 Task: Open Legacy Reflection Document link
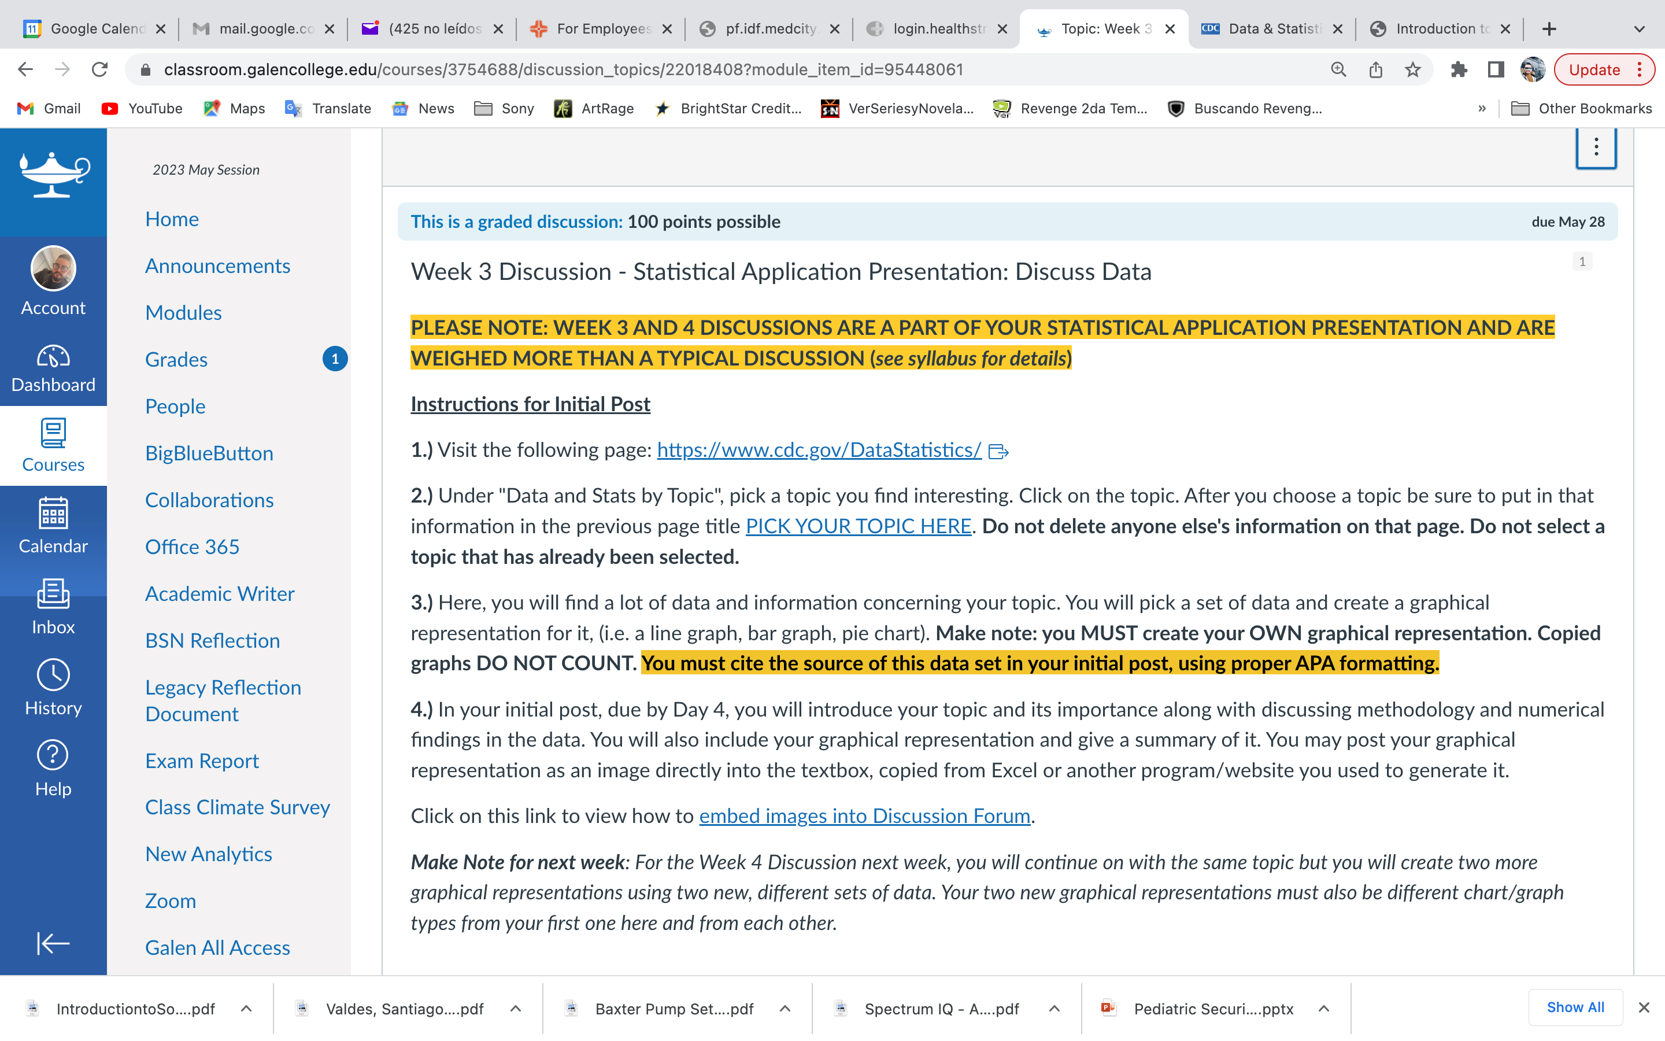pyautogui.click(x=223, y=700)
